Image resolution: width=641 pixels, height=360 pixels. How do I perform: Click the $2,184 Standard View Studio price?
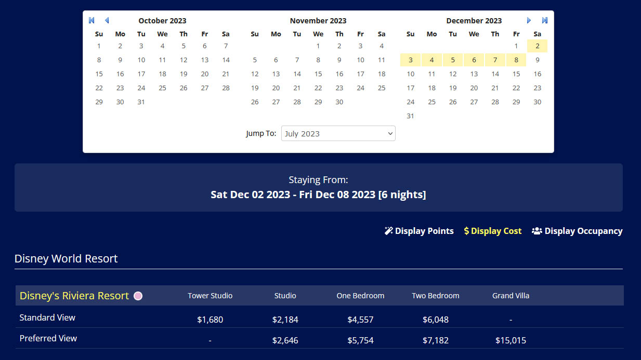pyautogui.click(x=285, y=320)
